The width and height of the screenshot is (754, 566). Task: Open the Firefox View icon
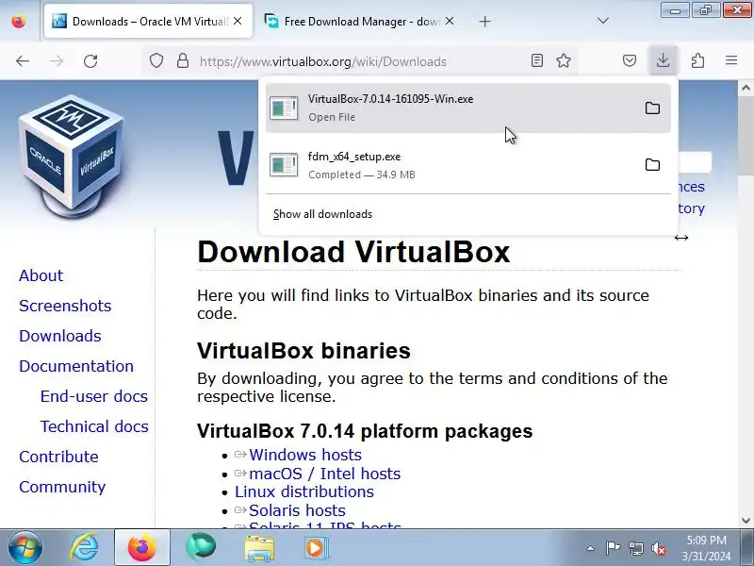pos(19,22)
